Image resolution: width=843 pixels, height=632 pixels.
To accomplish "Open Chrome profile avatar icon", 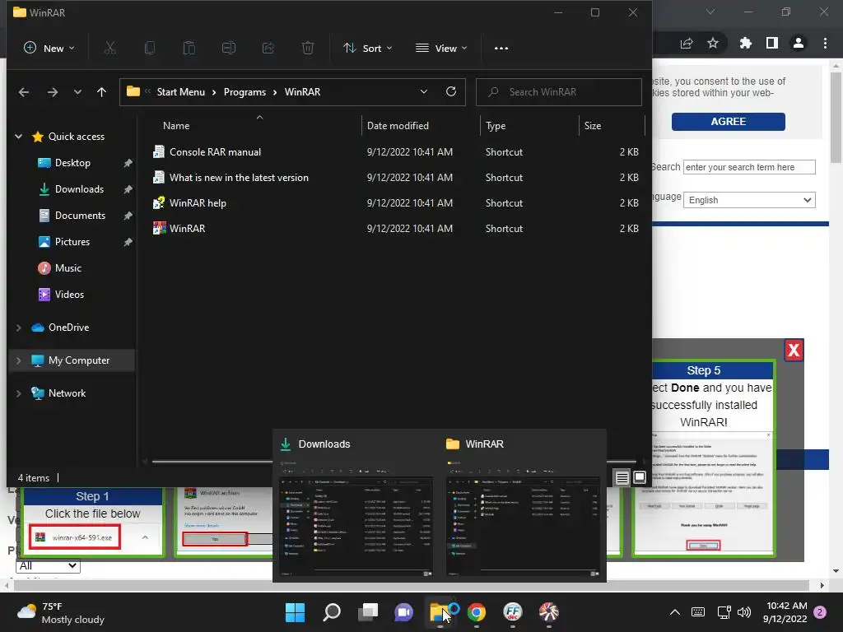I will pyautogui.click(x=799, y=43).
